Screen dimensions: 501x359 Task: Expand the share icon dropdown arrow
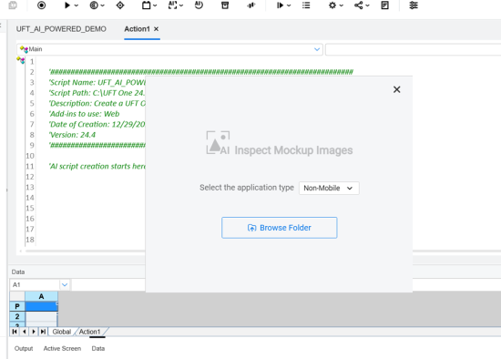(367, 5)
